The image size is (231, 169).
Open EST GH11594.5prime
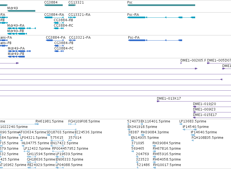41,154
